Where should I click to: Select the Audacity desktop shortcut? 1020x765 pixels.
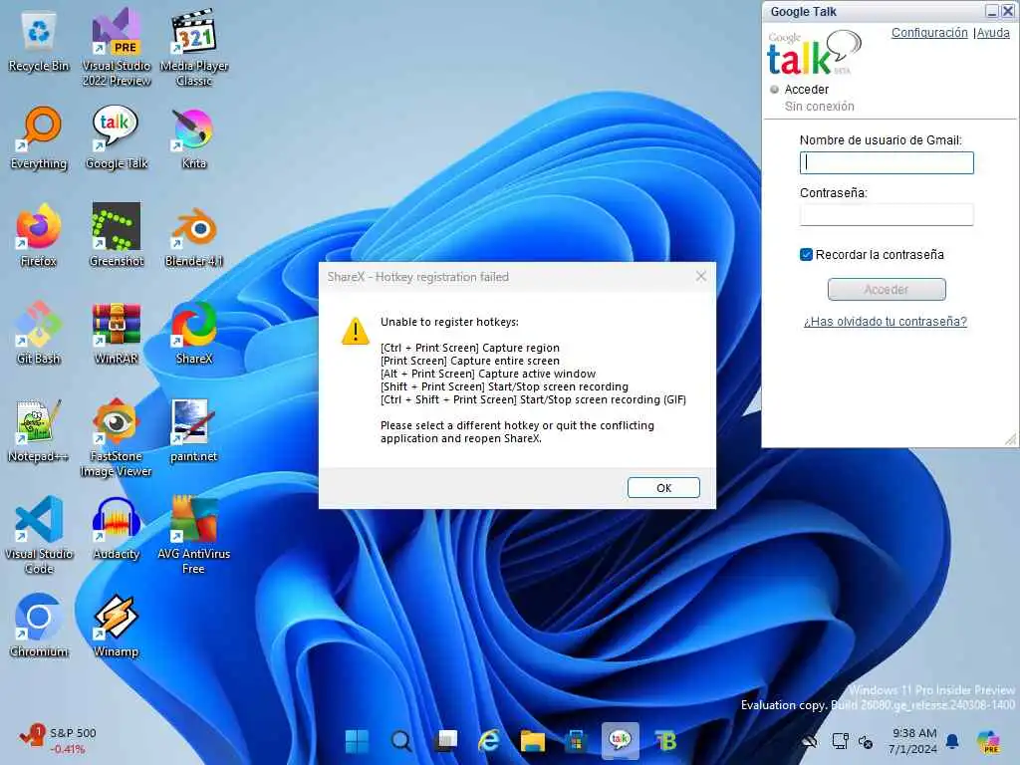(x=117, y=528)
